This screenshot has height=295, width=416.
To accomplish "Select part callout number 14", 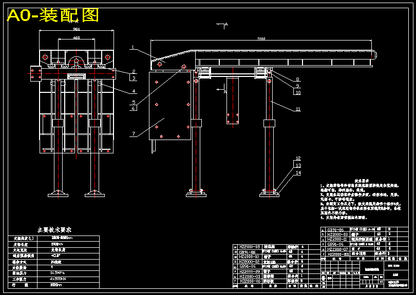I will [x=298, y=172].
